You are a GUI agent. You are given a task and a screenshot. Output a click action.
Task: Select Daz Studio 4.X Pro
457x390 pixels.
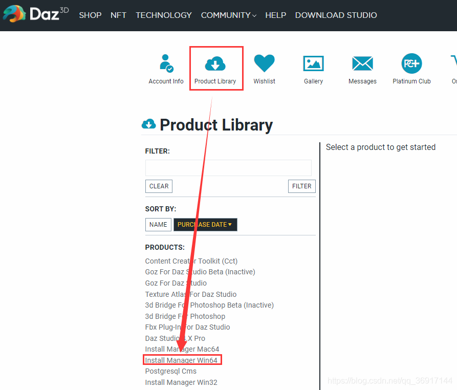click(x=175, y=338)
